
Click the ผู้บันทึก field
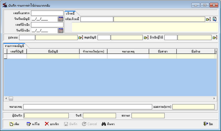[46, 115]
